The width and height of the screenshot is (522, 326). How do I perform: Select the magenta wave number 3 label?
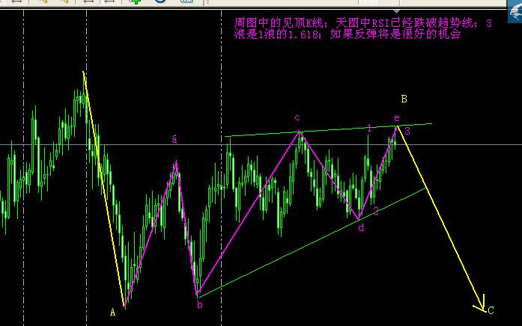[407, 131]
